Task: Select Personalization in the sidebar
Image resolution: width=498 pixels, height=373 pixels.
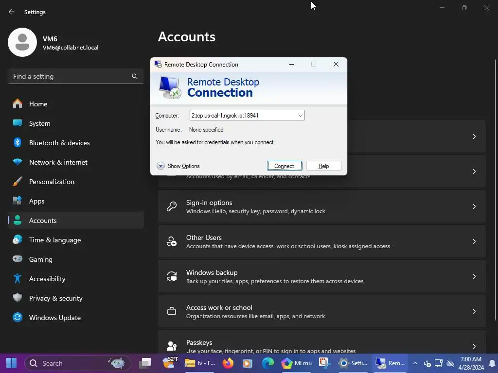Action: (x=75, y=182)
